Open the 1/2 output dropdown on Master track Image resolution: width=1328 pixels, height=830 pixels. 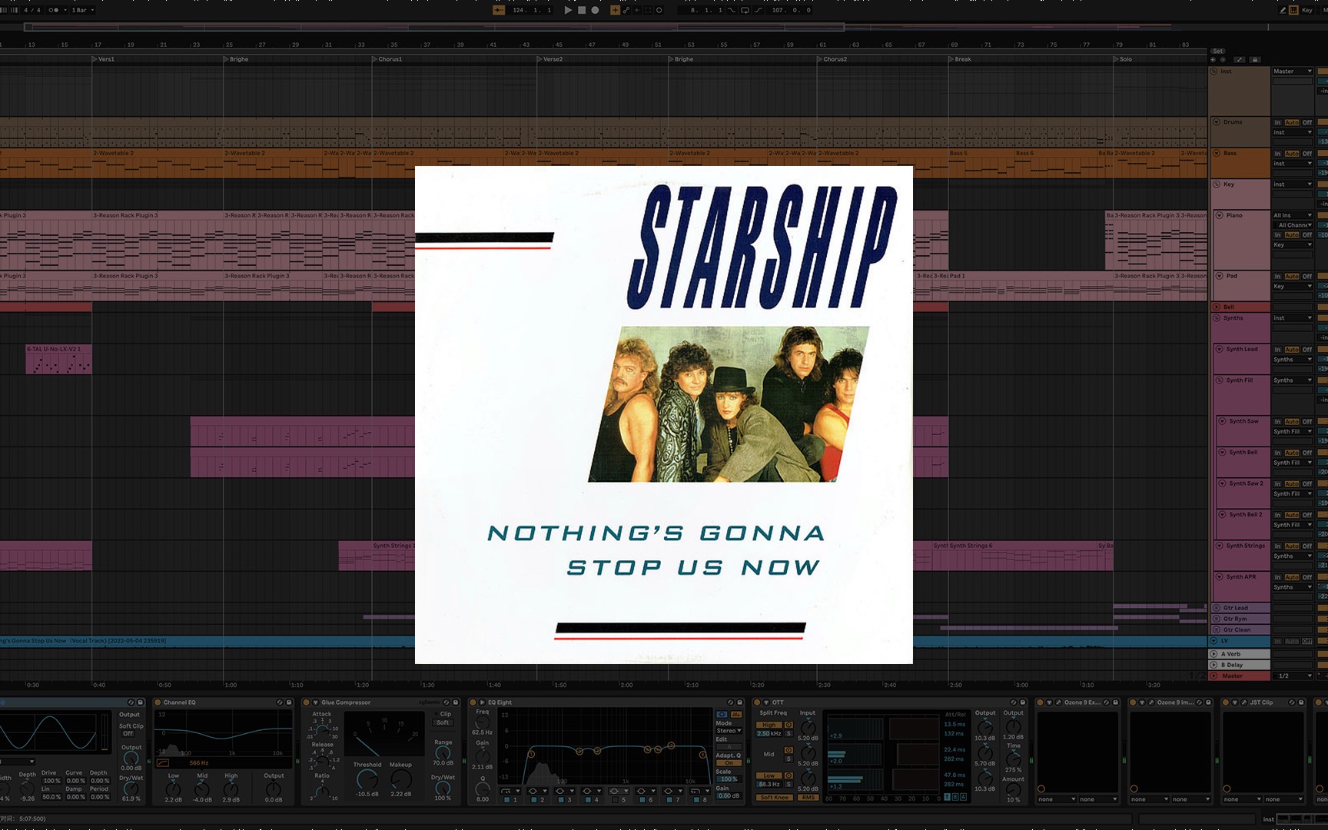coord(1295,676)
